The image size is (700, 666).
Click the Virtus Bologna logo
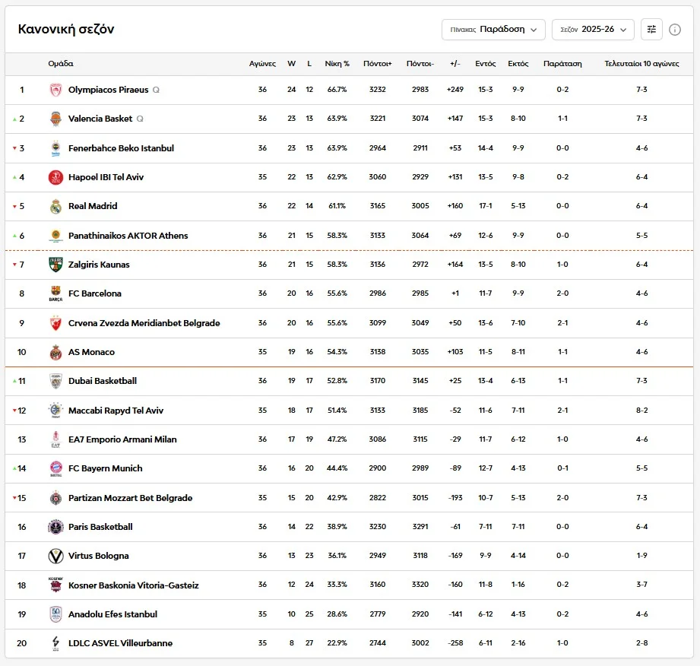coord(55,556)
